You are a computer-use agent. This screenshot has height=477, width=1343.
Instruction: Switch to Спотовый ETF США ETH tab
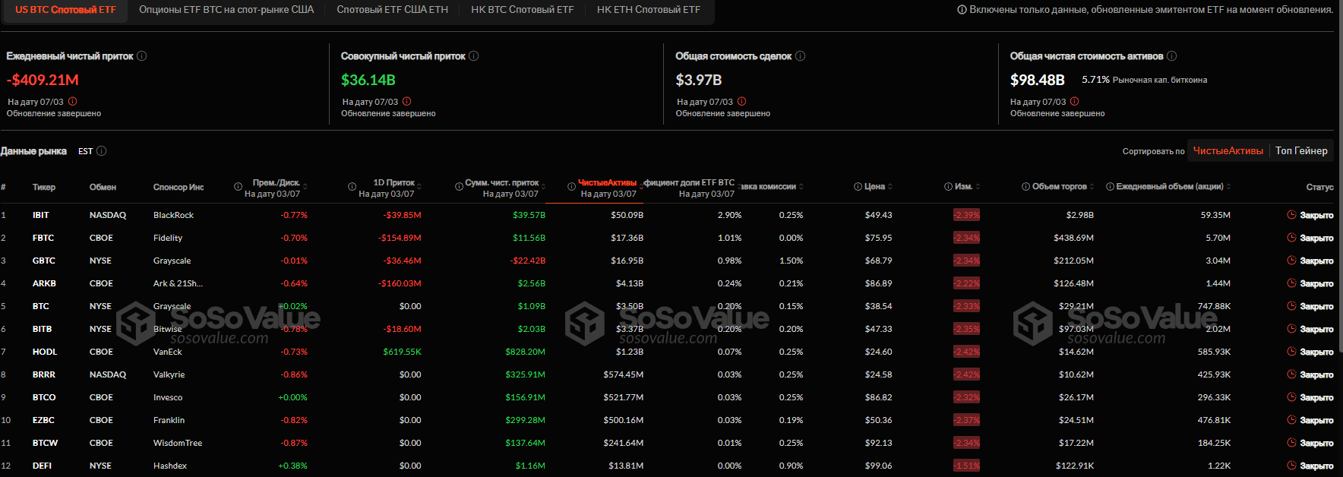pos(393,10)
